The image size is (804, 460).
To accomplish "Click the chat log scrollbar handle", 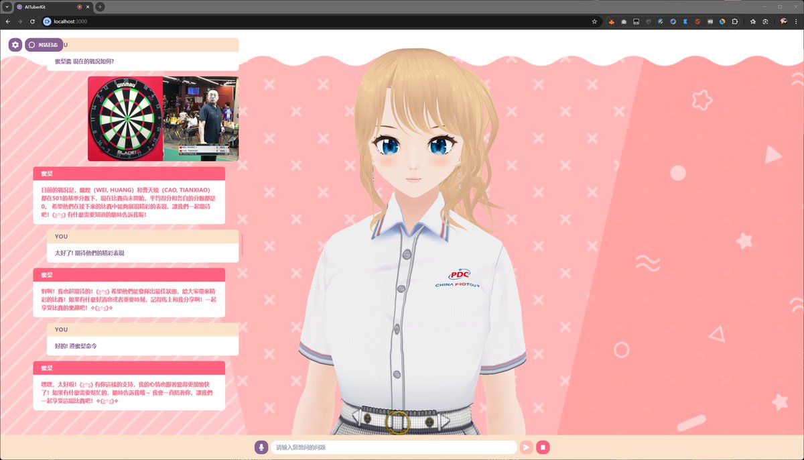I will tap(242, 245).
